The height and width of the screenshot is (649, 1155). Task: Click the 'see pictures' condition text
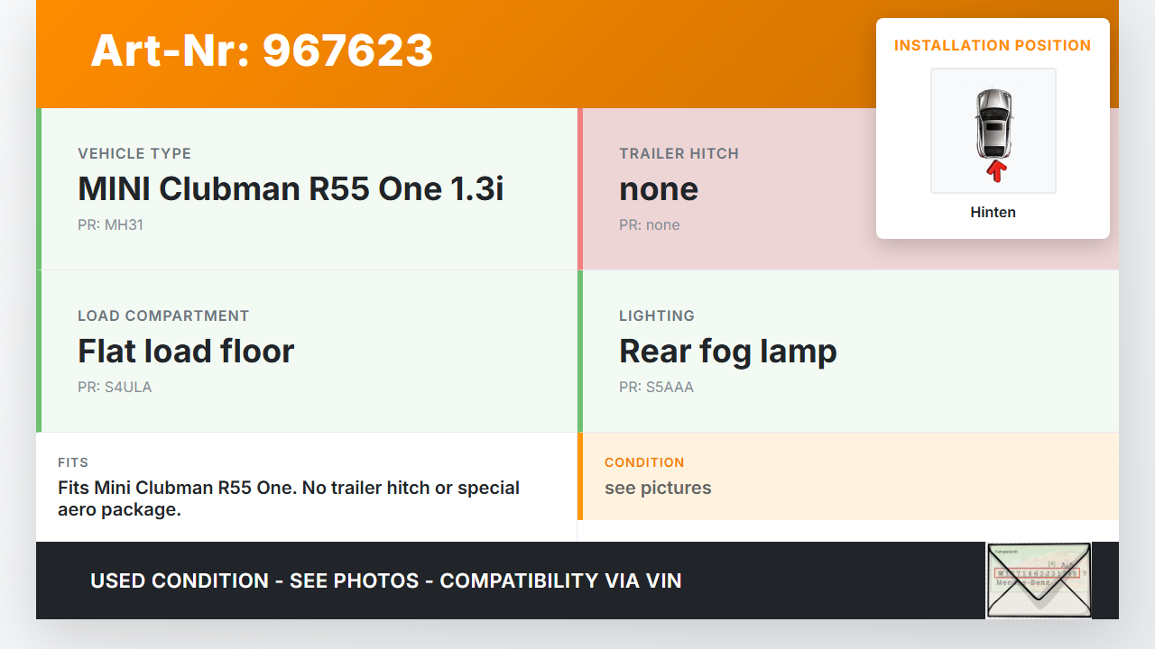[x=658, y=488]
